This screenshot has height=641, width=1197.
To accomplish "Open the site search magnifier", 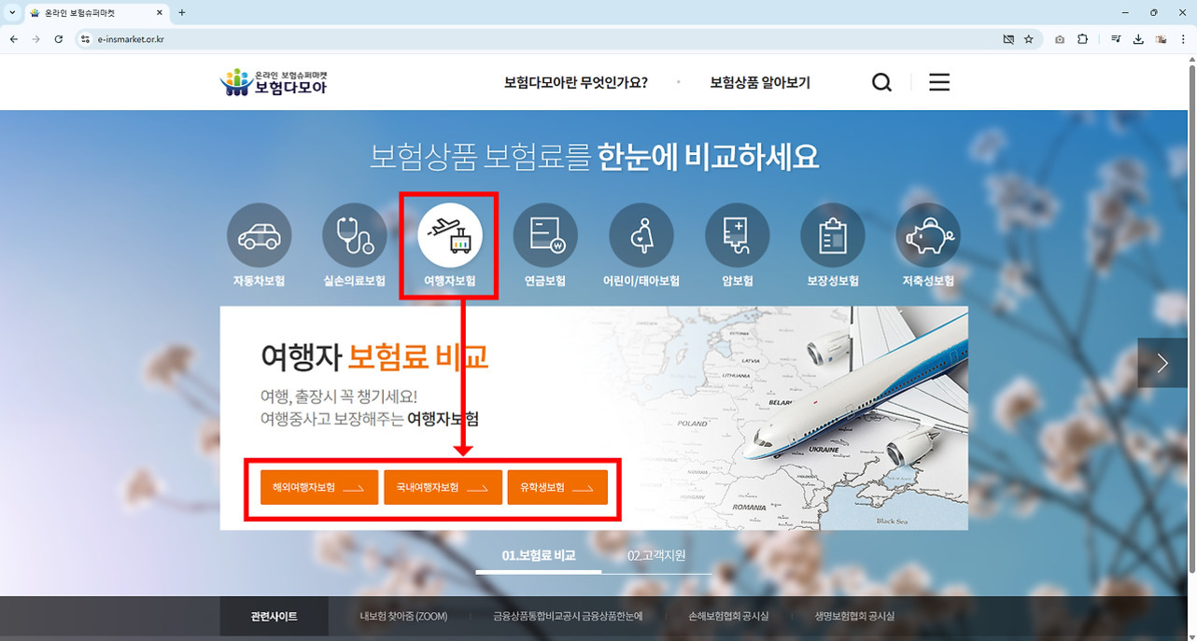I will [x=880, y=81].
